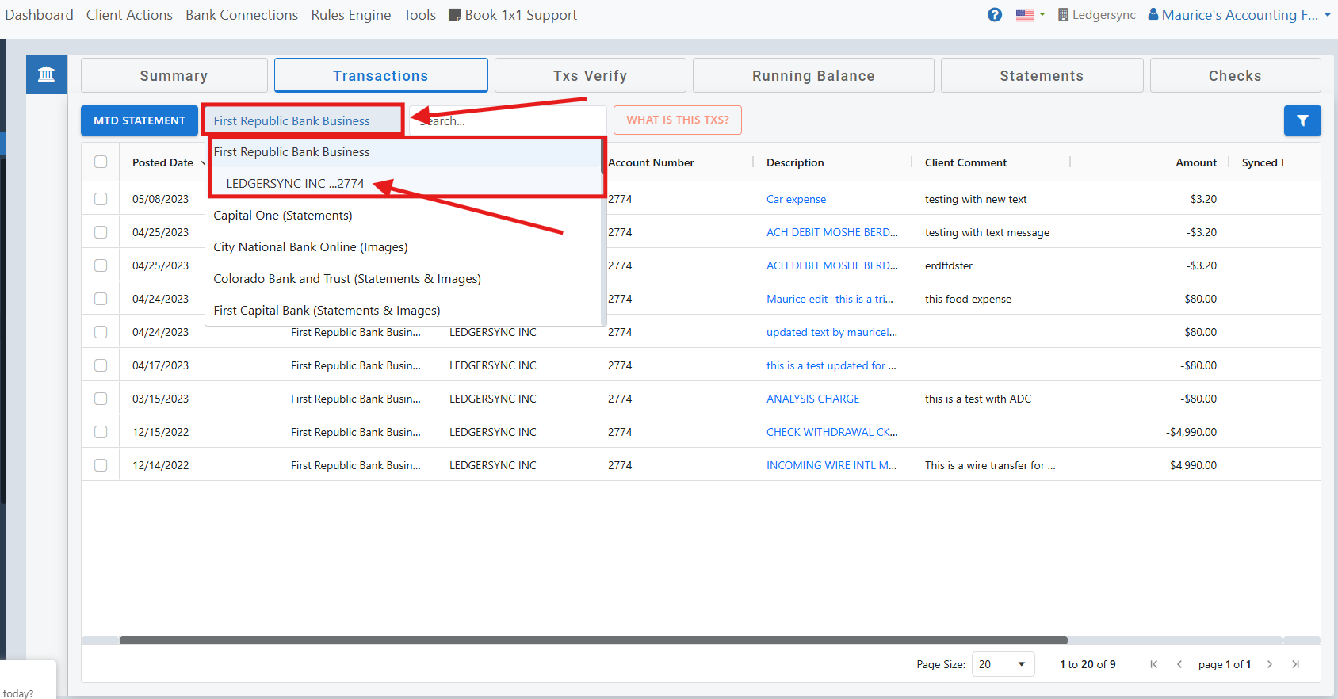The image size is (1338, 699).
Task: Open the CHECK WITHDRAWAL CK... description link
Action: tap(832, 432)
